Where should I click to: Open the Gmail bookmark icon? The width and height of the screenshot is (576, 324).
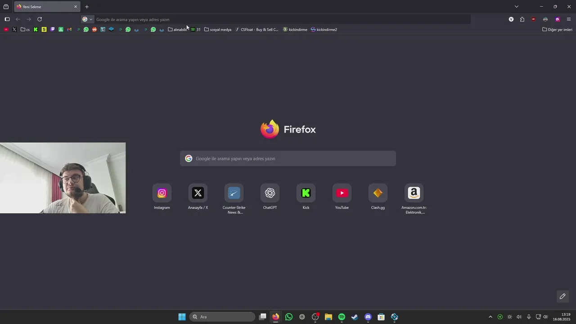[x=69, y=30]
